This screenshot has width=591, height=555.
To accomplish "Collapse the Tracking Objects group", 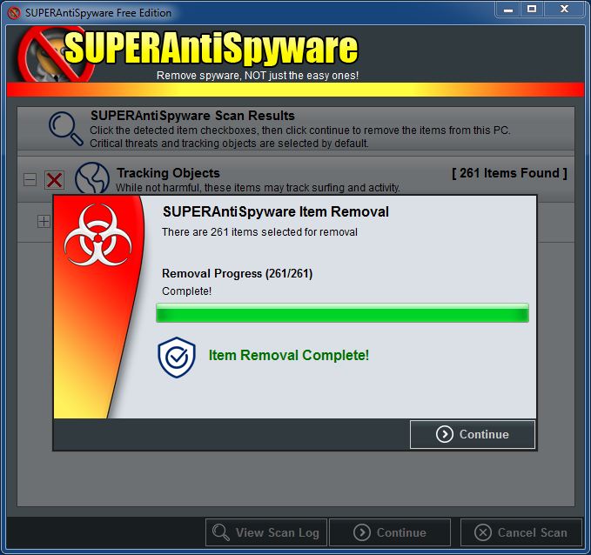I will pyautogui.click(x=30, y=179).
